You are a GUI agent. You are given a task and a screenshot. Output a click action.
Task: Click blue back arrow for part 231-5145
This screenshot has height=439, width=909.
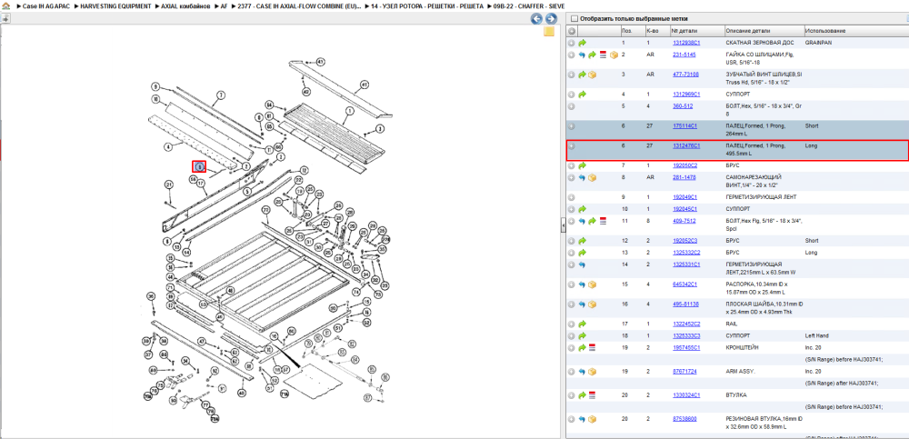pos(582,55)
